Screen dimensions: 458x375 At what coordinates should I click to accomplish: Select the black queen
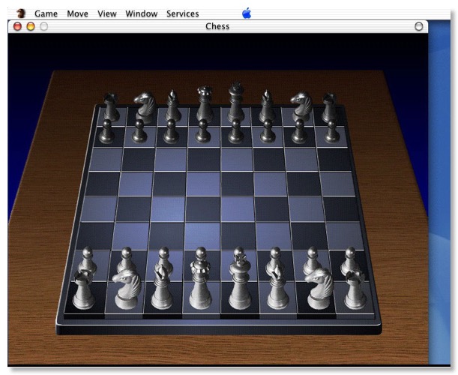coord(204,103)
